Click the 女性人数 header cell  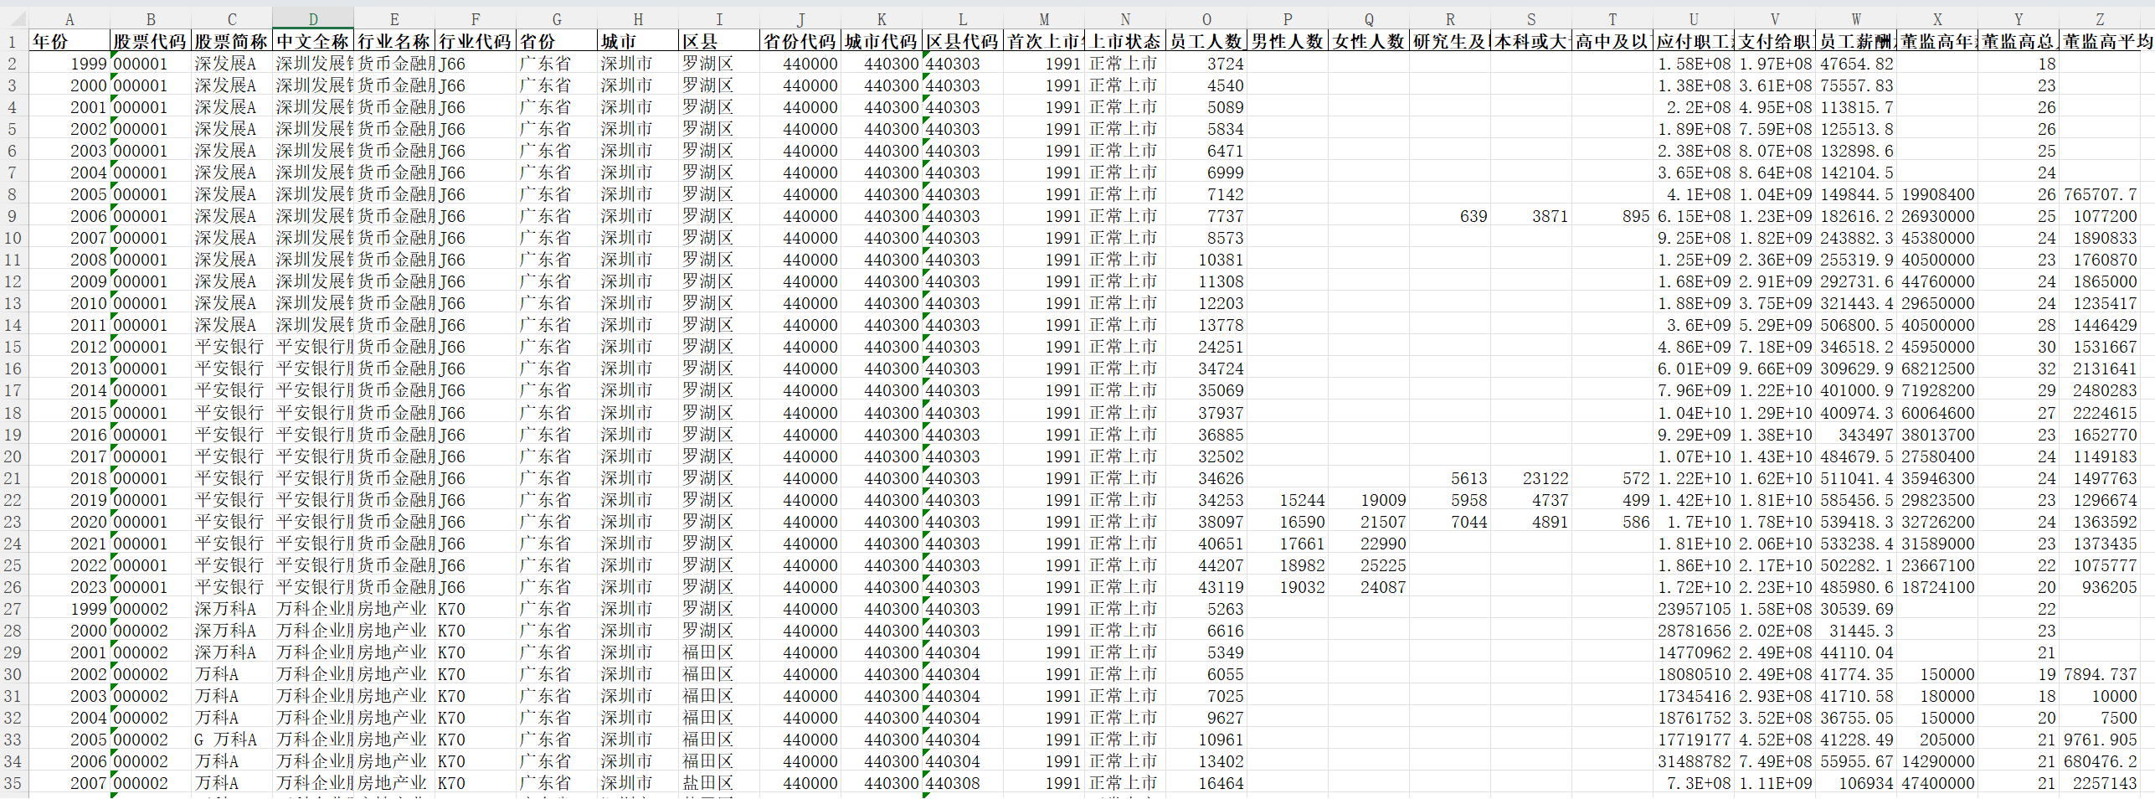tap(1369, 41)
